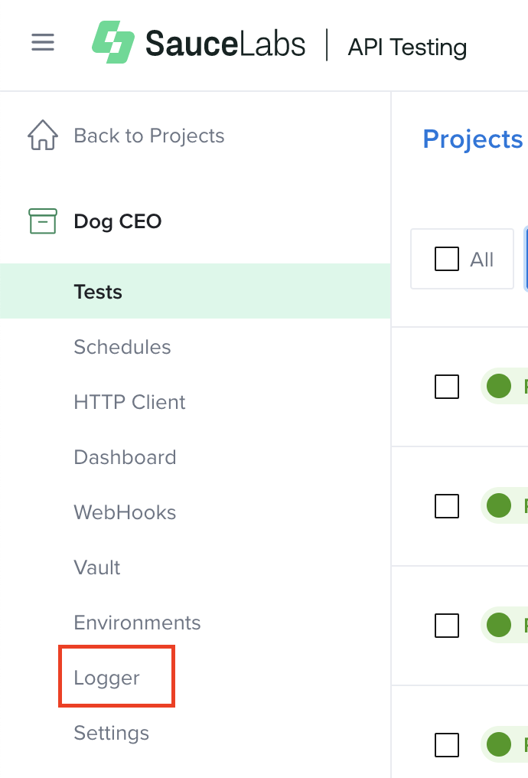
Task: Open the Settings section
Action: pos(111,733)
